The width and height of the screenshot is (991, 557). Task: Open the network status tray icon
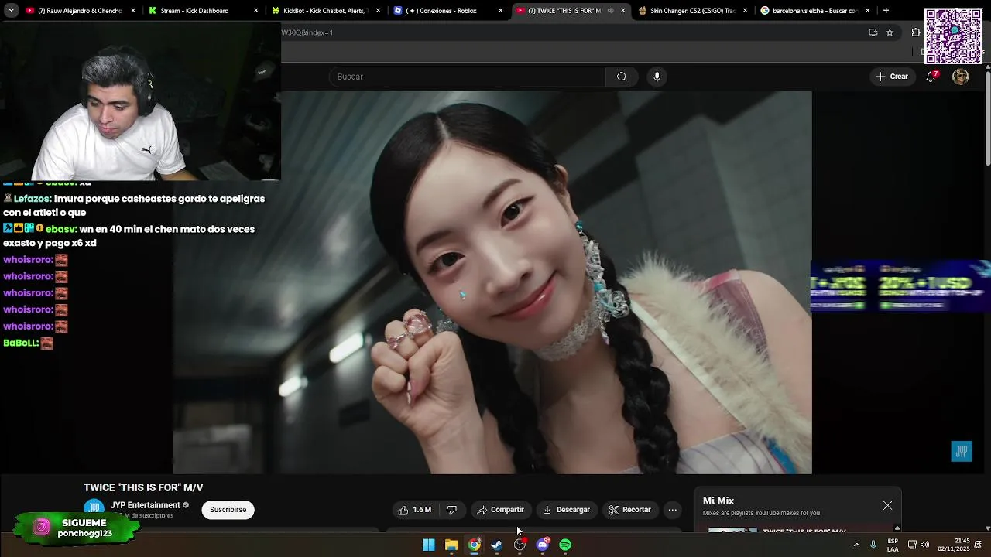[x=912, y=545]
